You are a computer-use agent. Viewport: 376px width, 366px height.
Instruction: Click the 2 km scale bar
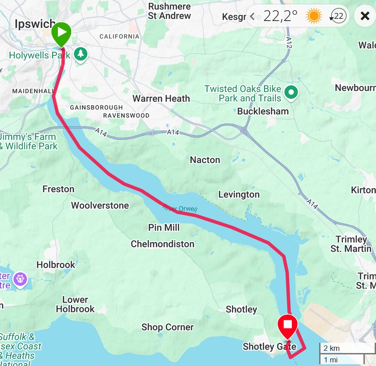click(348, 348)
